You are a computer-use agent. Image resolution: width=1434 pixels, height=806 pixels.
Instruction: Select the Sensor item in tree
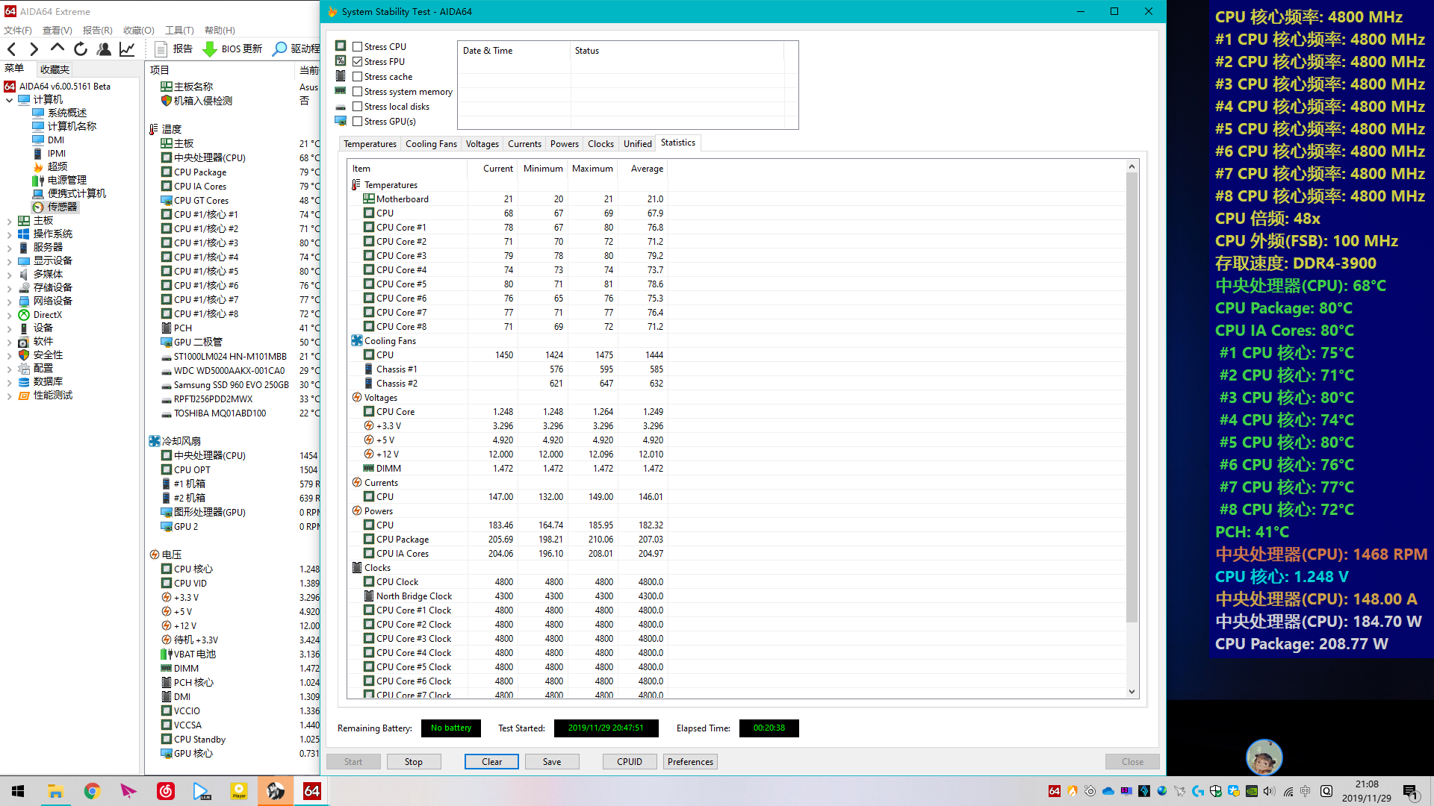pos(61,207)
